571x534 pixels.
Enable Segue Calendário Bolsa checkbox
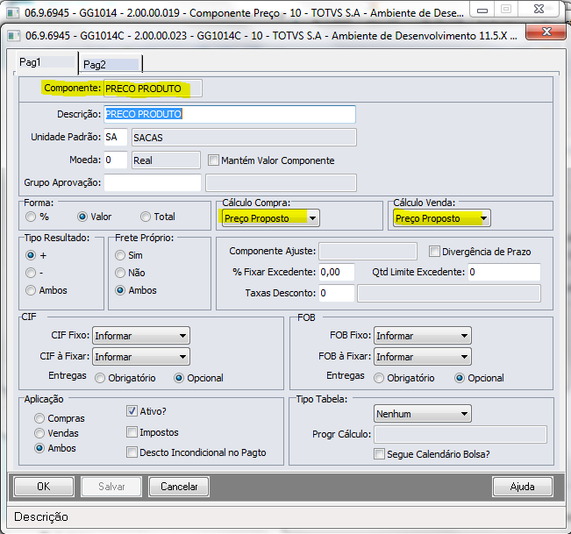click(x=380, y=454)
